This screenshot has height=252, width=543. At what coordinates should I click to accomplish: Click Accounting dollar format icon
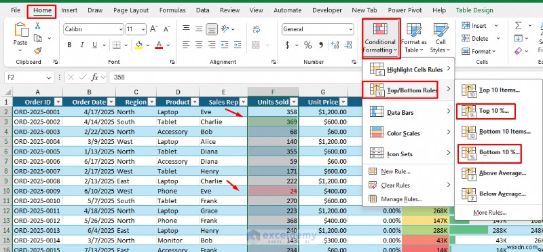click(x=287, y=45)
